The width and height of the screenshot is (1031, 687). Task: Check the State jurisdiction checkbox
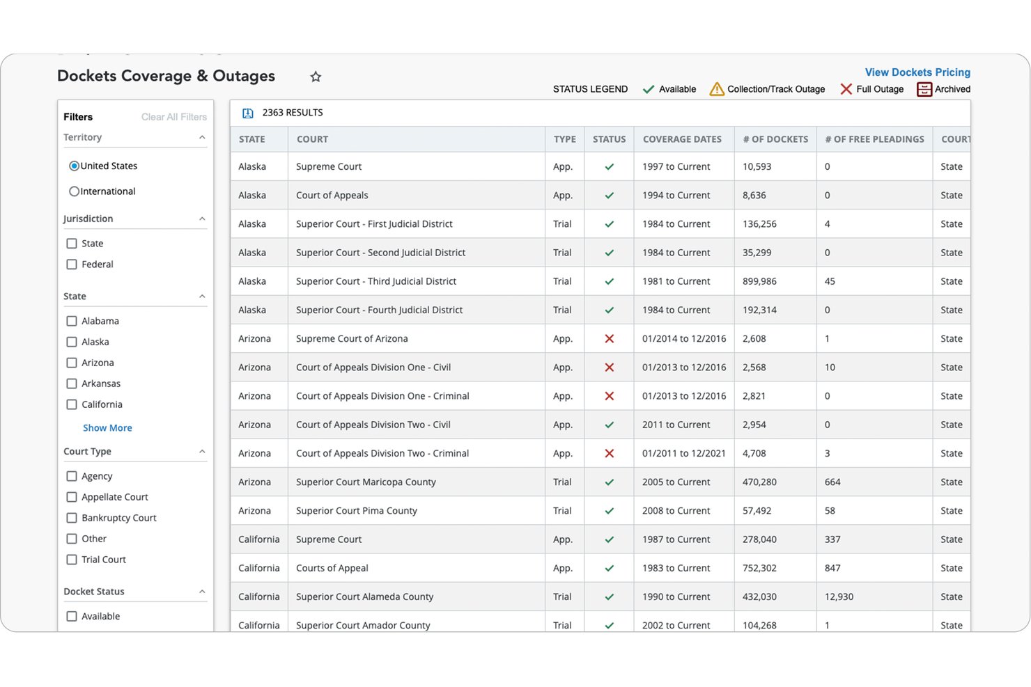pos(71,244)
